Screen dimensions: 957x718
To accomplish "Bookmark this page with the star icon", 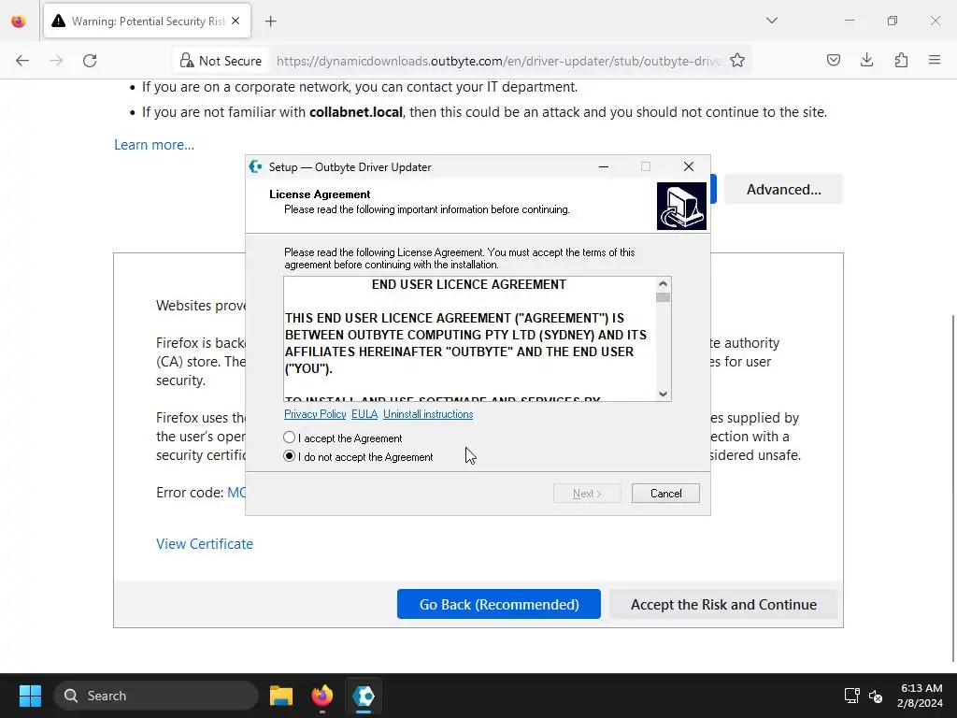I will click(x=737, y=61).
